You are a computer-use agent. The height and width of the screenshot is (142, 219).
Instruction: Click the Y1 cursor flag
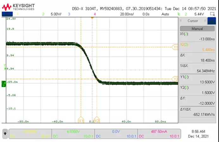click(175, 47)
